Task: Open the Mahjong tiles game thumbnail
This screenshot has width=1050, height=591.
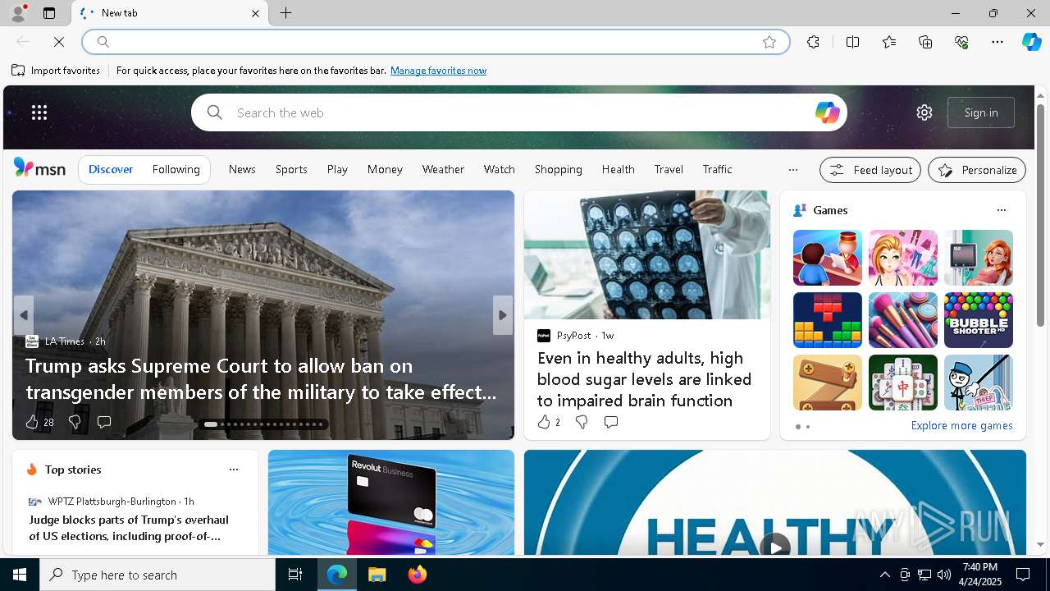Action: [x=903, y=383]
